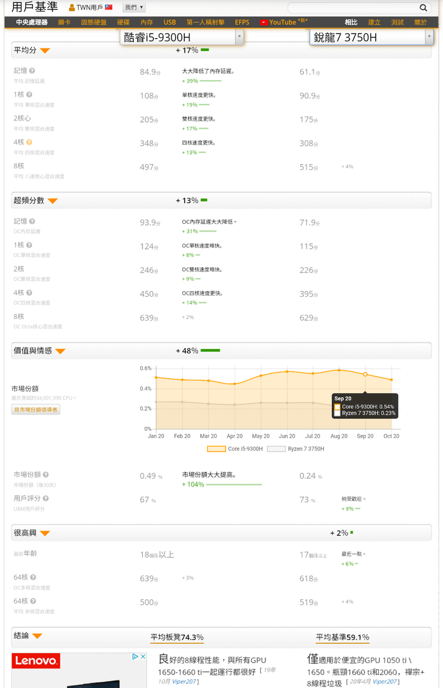Click the 497分 eight-core score value
Screen dimensions: 443x688
(150, 167)
